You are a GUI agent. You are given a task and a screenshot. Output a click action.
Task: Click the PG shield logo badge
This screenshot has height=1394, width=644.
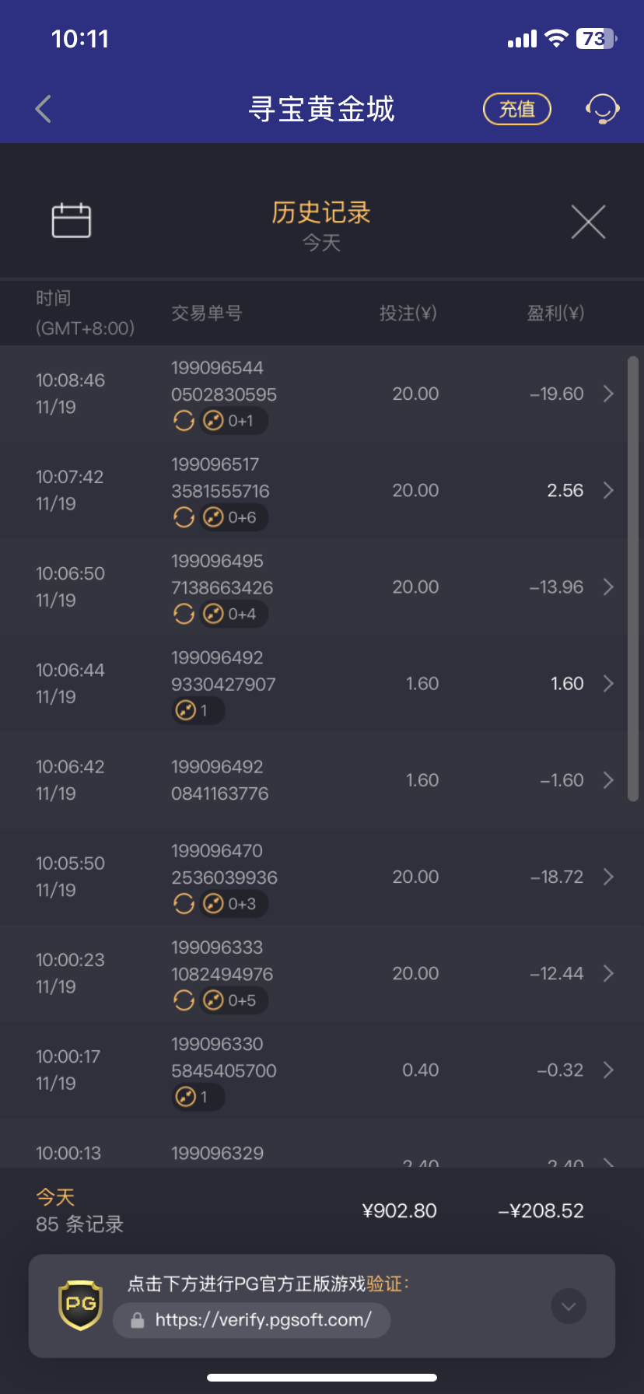click(80, 1305)
